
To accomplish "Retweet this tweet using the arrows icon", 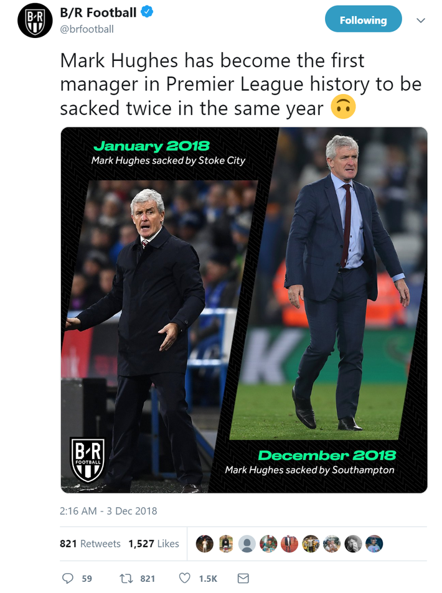I will click(x=126, y=579).
